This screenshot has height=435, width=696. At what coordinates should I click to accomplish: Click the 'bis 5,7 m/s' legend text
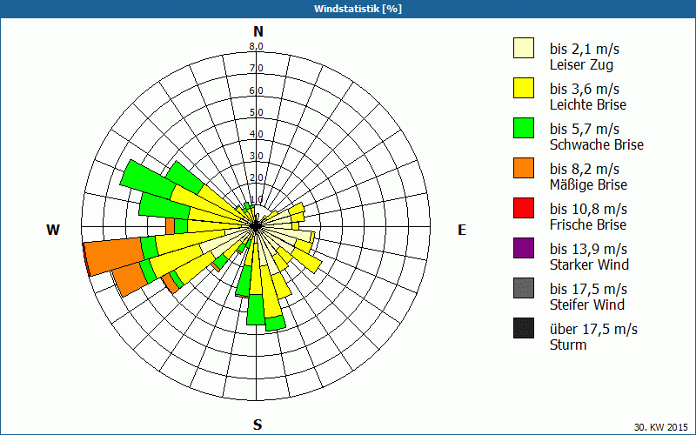(x=585, y=129)
